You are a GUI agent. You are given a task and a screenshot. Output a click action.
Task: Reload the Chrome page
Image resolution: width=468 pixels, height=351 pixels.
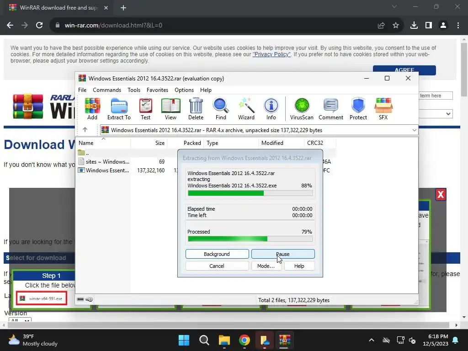tap(39, 26)
